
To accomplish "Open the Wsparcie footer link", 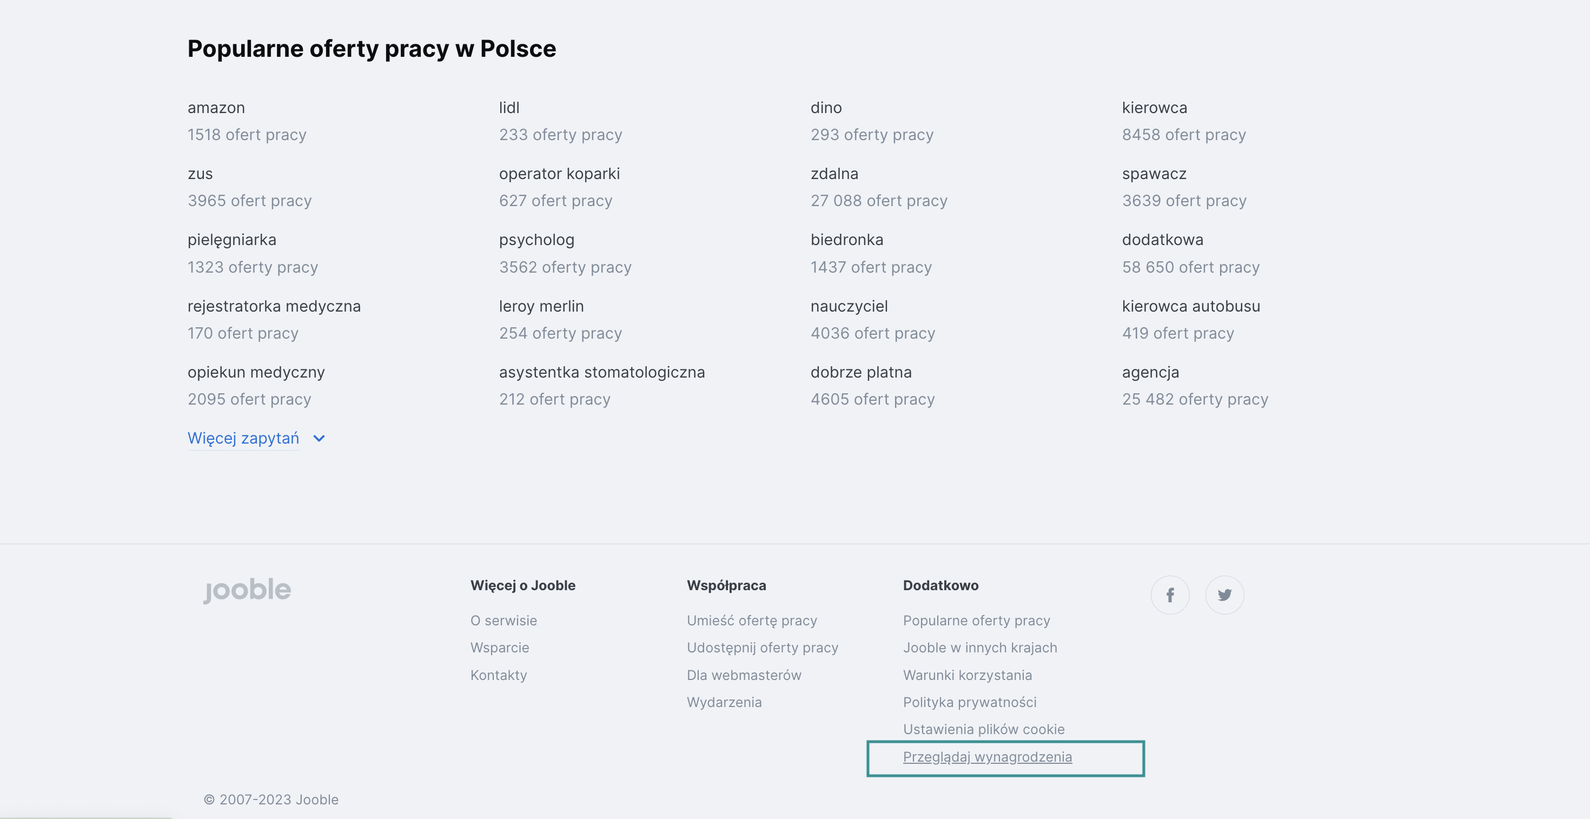I will (x=499, y=648).
